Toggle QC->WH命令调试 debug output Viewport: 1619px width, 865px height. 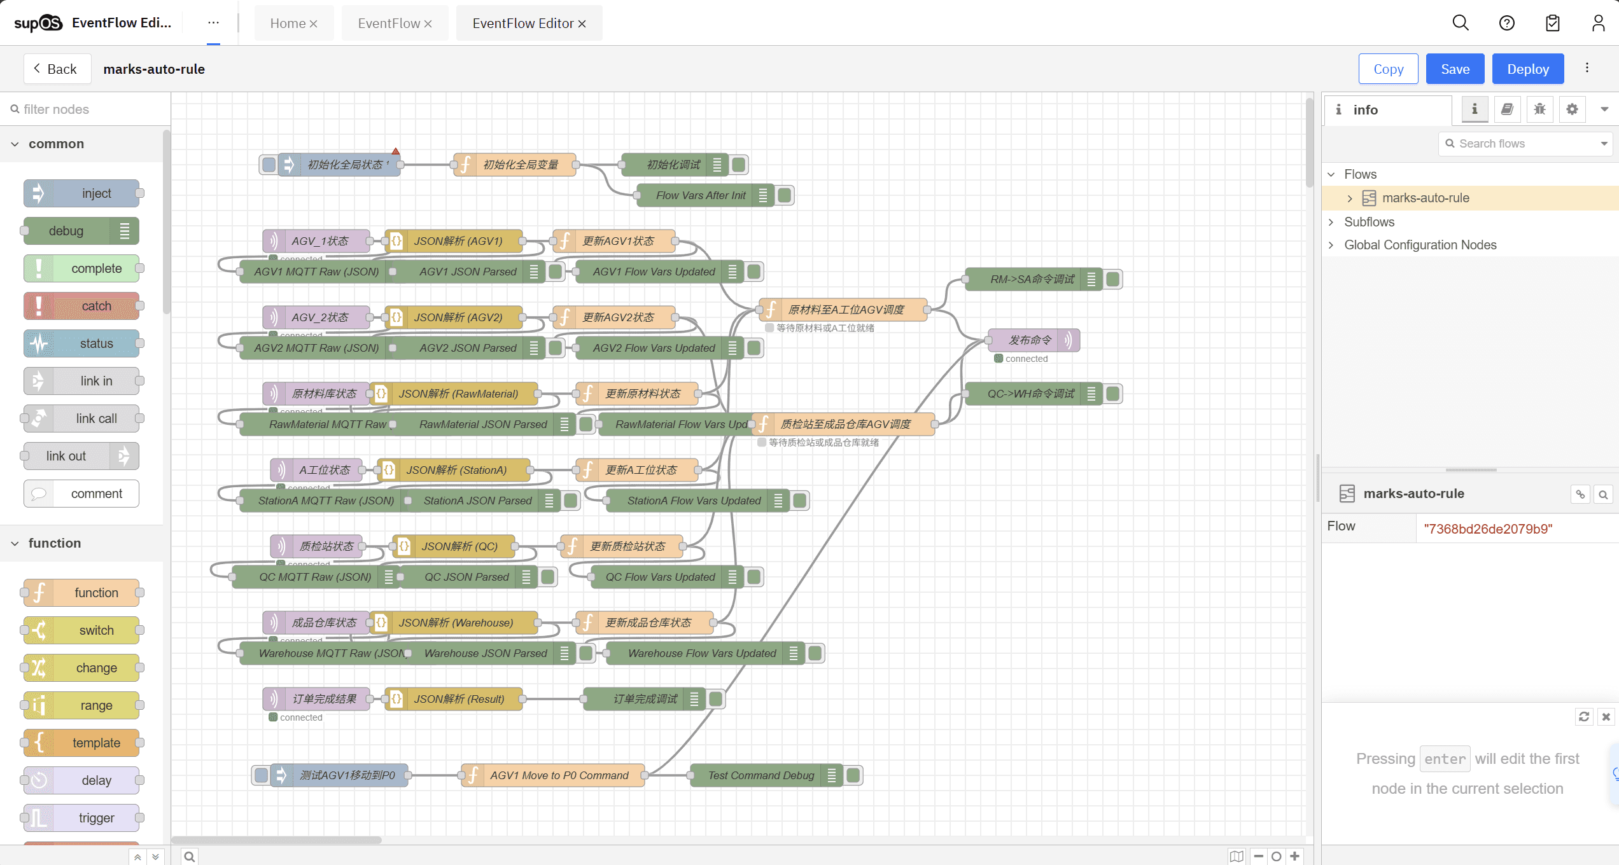tap(1113, 394)
